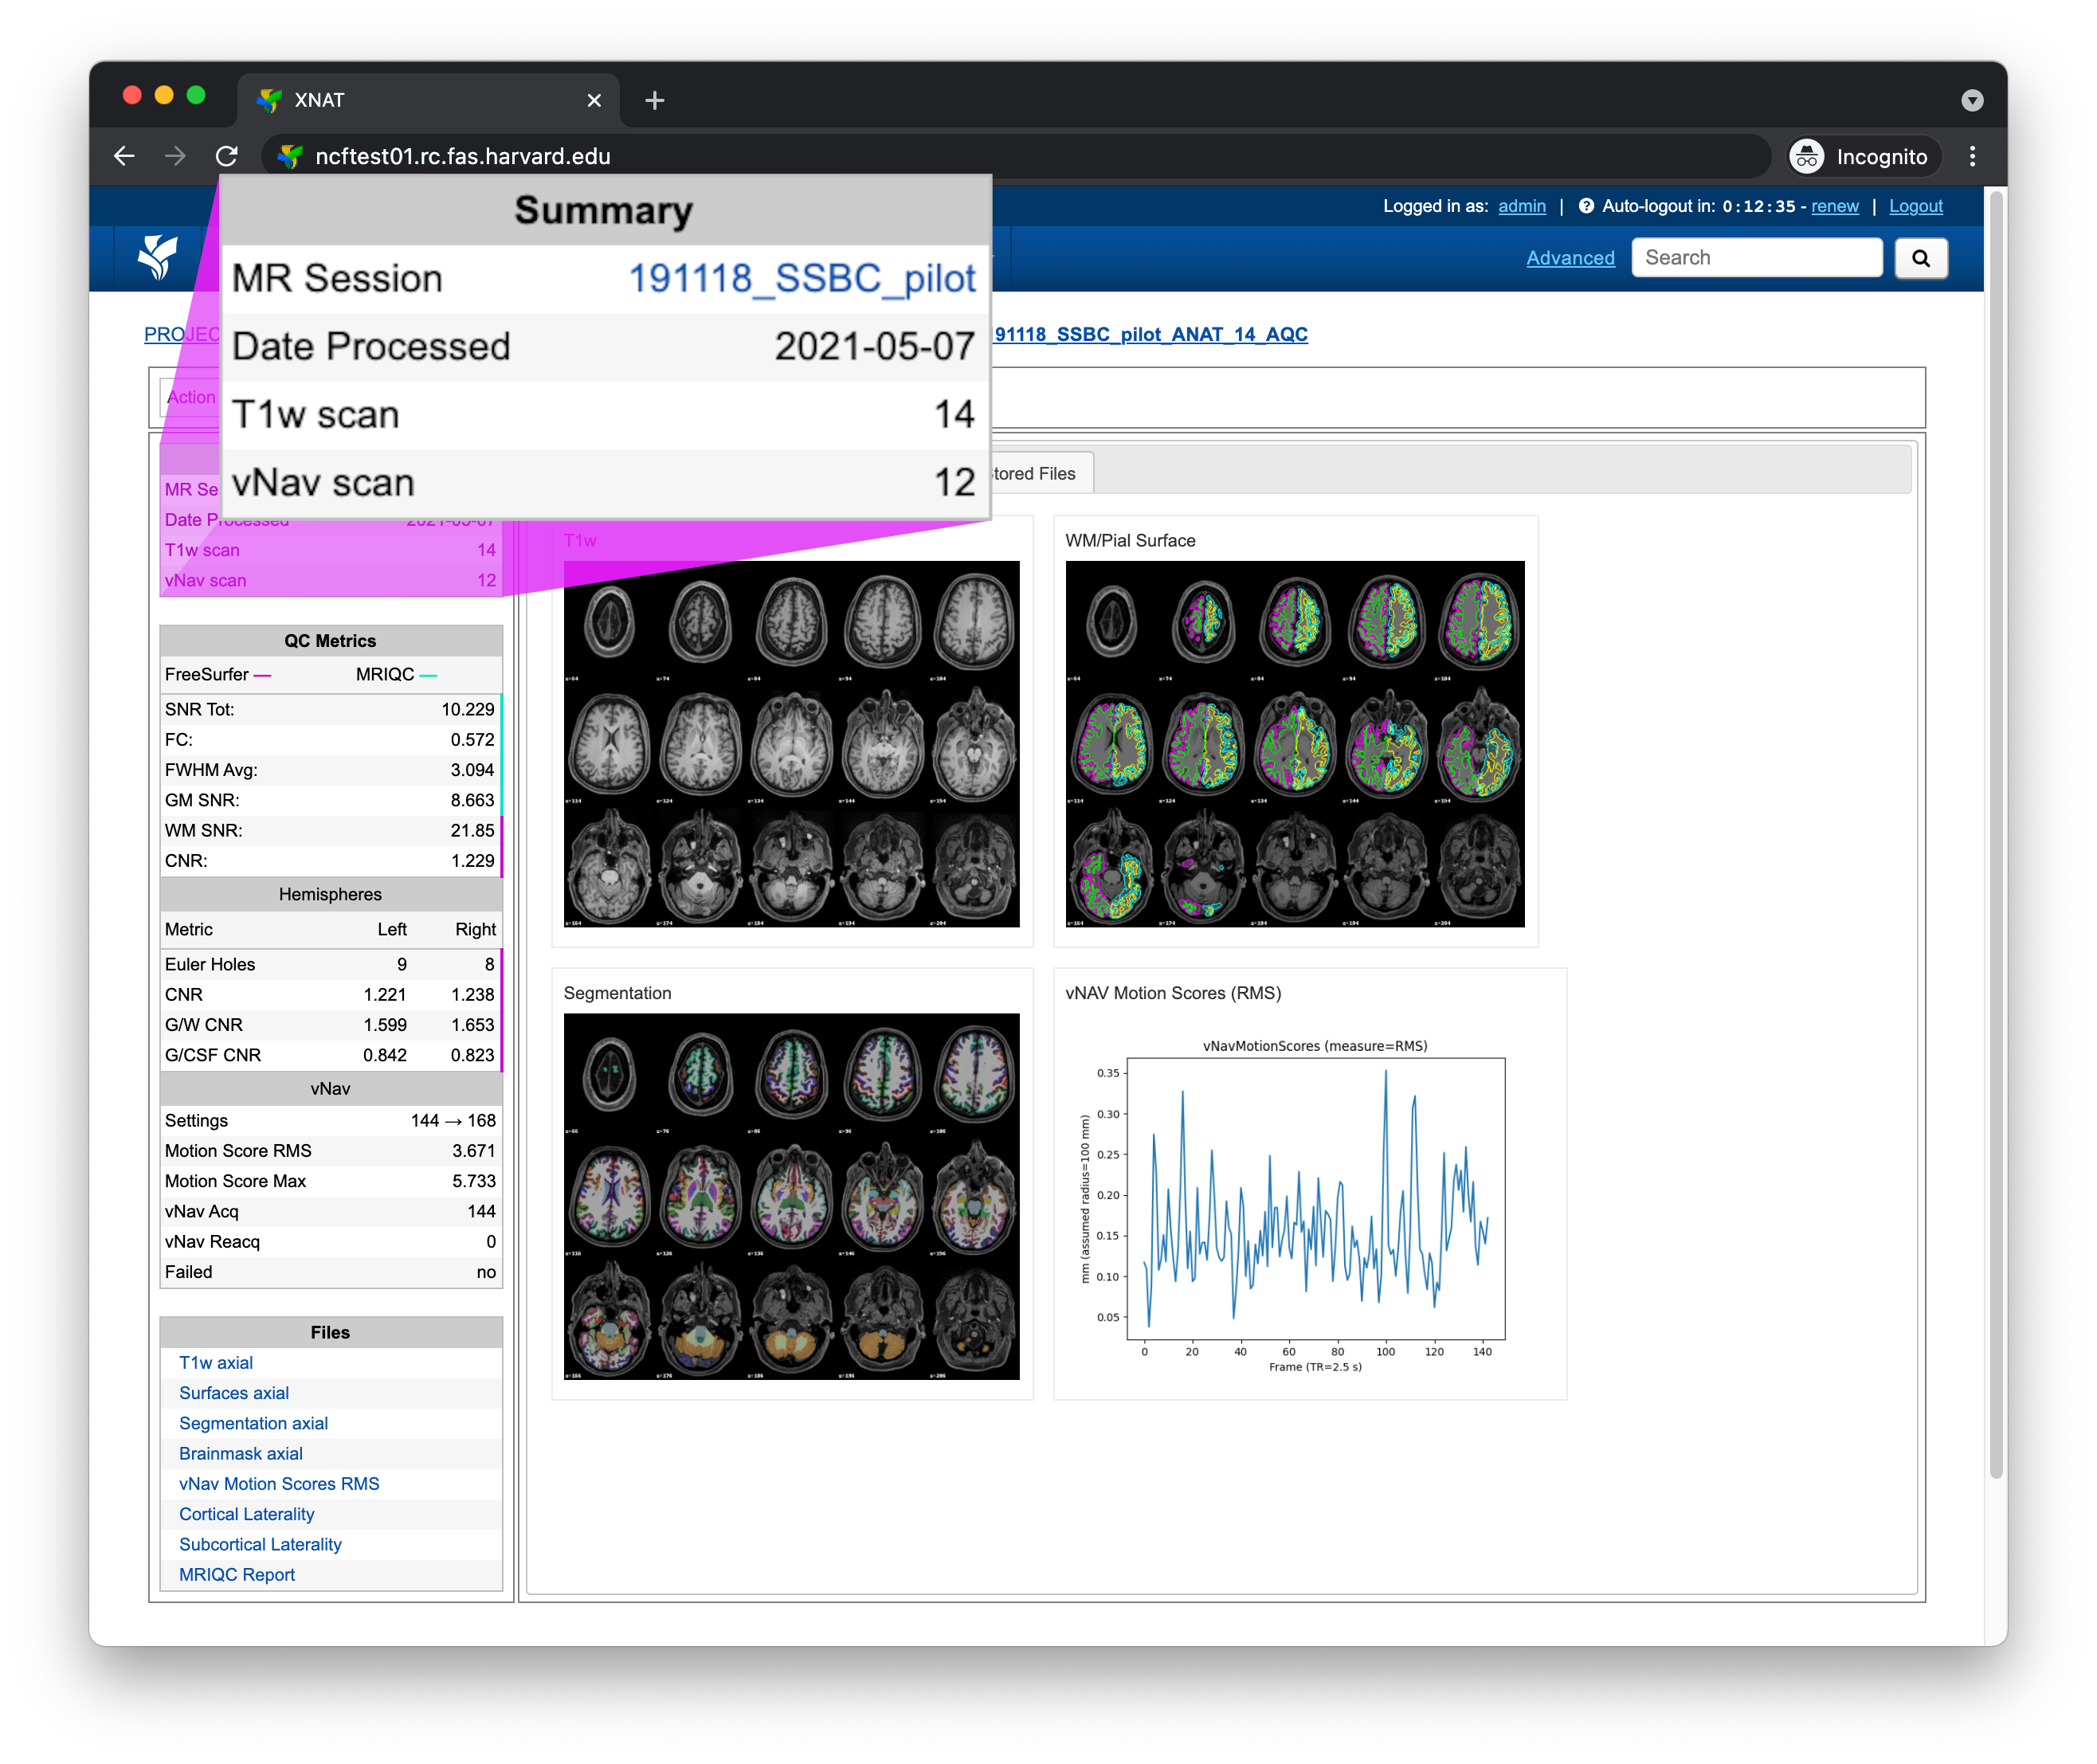The height and width of the screenshot is (1764, 2097).
Task: Focus the Search input field
Action: click(1757, 258)
